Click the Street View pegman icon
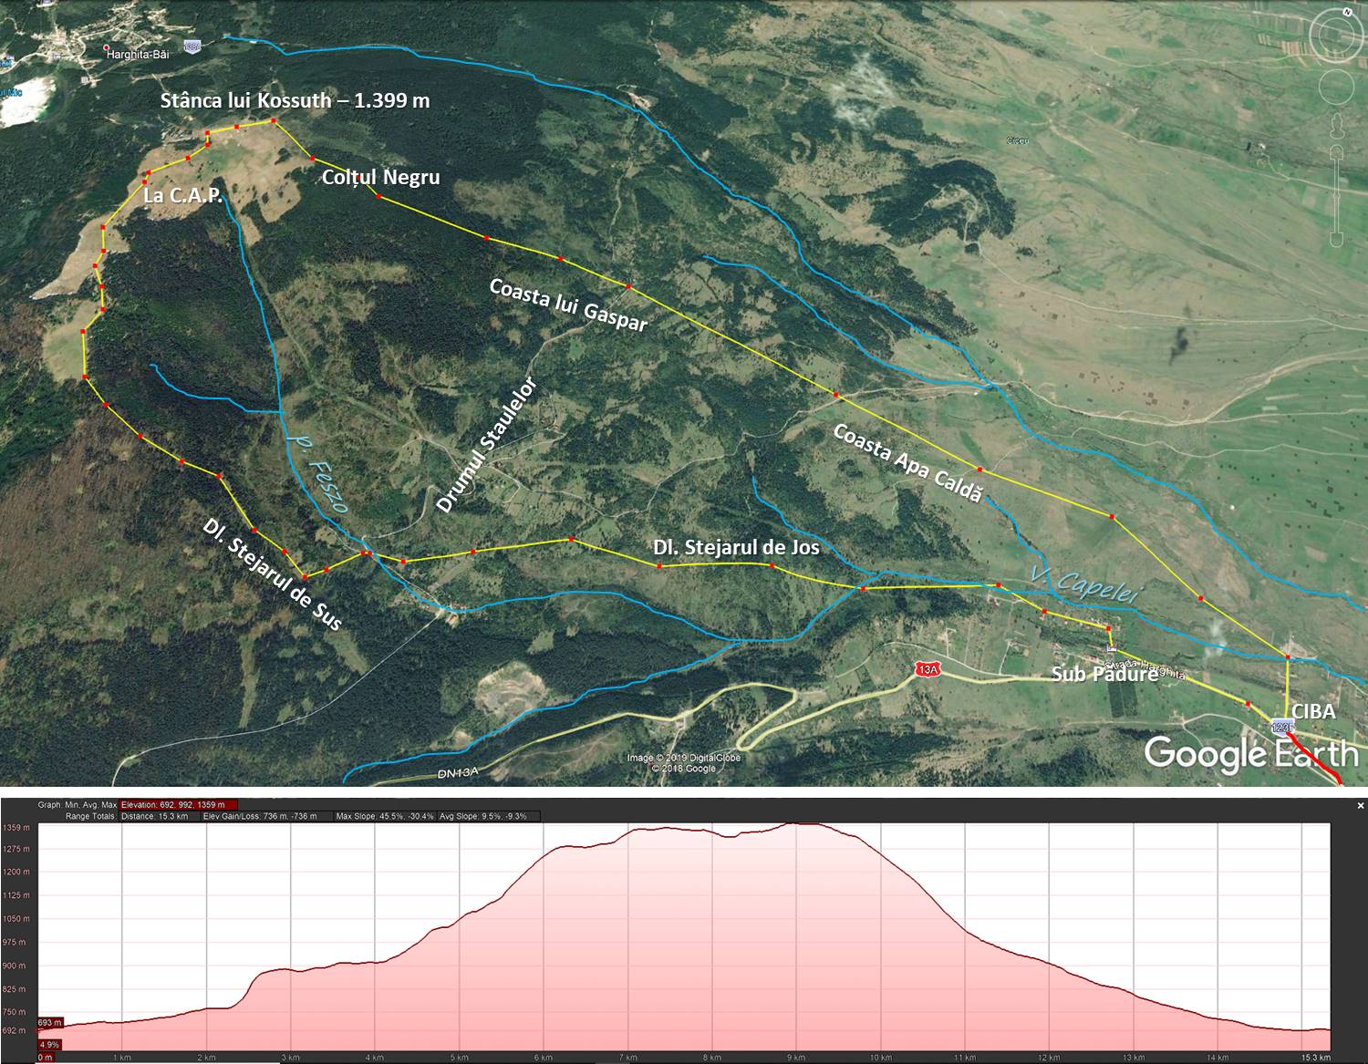1368x1064 pixels. pos(1337,125)
